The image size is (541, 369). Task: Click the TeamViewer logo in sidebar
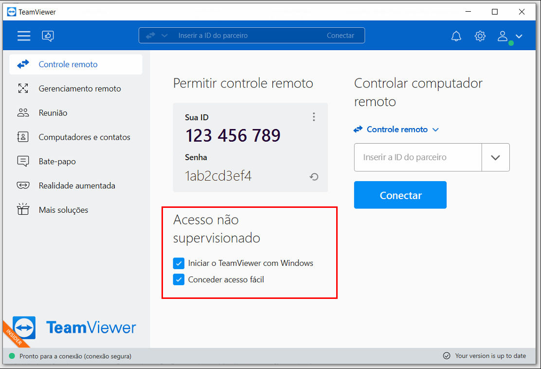coord(74,327)
